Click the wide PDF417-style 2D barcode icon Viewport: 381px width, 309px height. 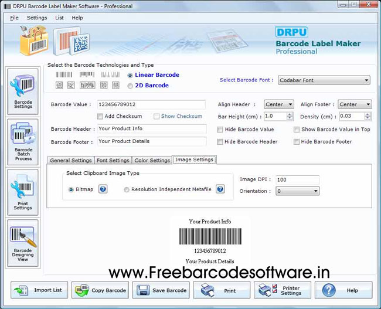click(87, 85)
